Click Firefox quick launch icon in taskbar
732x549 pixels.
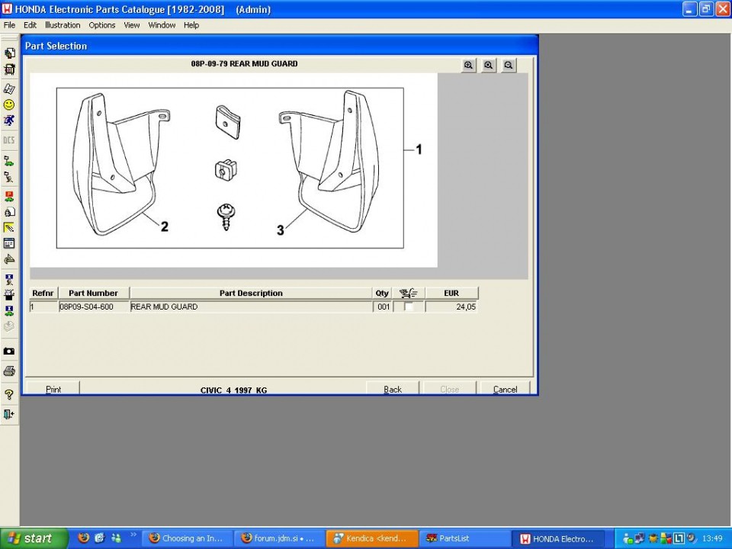[x=84, y=538]
